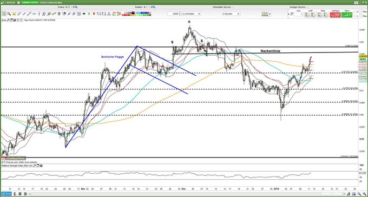Expand the Heutiger Gewinn dropdown

[307, 7]
